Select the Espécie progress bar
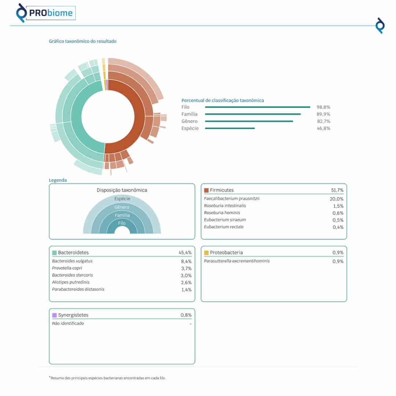The image size is (396, 396). pyautogui.click(x=230, y=128)
